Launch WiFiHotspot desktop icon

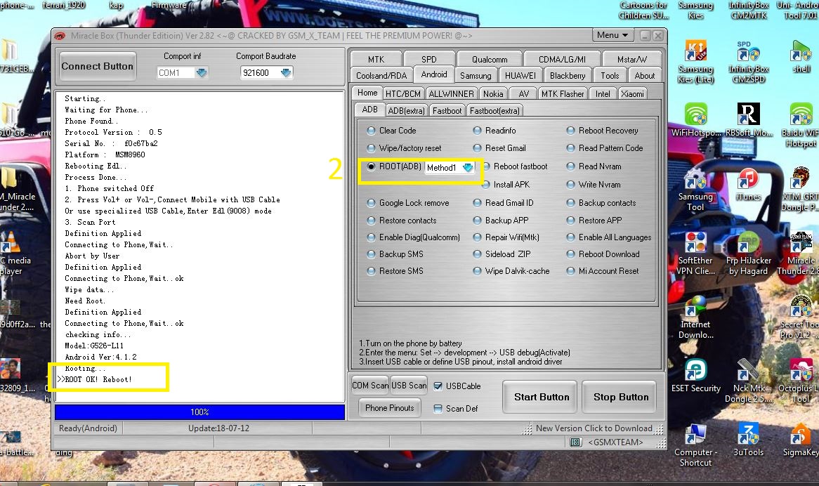tap(696, 119)
